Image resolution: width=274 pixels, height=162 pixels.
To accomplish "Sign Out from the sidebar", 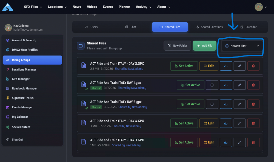I will tap(32, 140).
